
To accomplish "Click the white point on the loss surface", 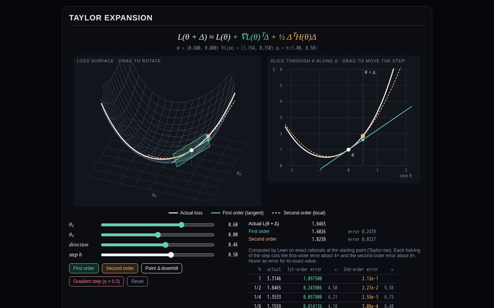I will pos(191,150).
